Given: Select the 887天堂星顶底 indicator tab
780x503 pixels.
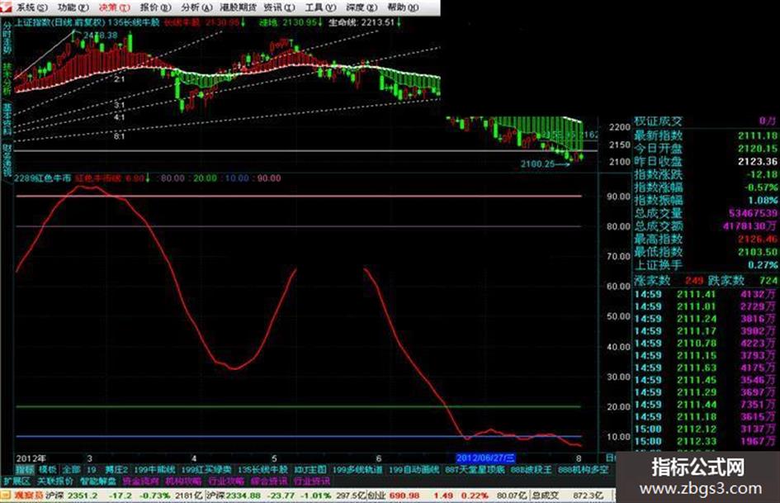Looking at the screenshot, I should point(475,470).
